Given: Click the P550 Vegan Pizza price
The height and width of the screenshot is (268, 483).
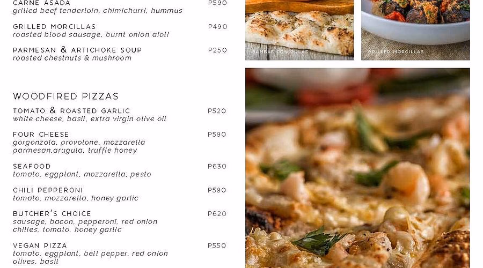Looking at the screenshot, I should tap(217, 245).
